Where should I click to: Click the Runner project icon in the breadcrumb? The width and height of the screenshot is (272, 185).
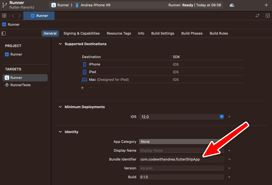4,25
